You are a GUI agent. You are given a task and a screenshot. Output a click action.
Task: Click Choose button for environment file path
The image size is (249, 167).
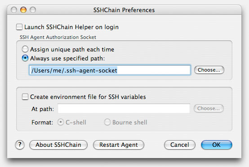coord(209,108)
